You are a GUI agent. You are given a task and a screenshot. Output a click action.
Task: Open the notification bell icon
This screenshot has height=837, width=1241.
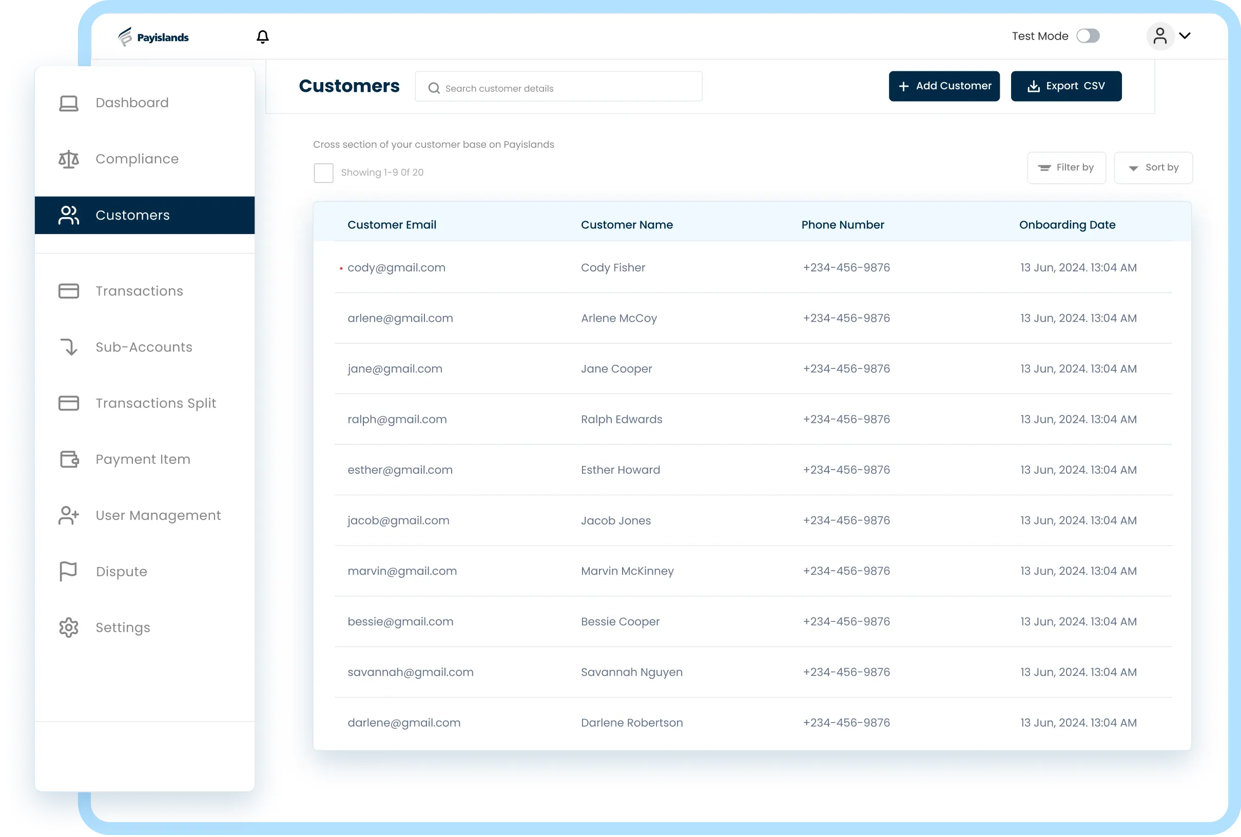point(262,36)
